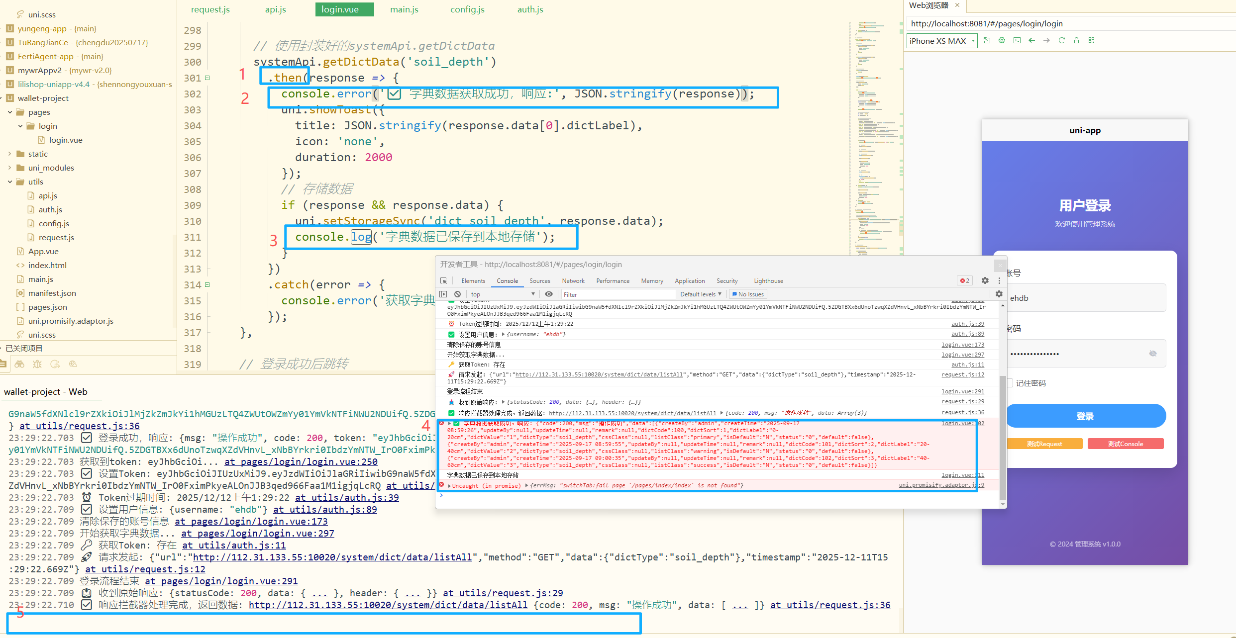Click the browser back arrow icon

click(1031, 41)
